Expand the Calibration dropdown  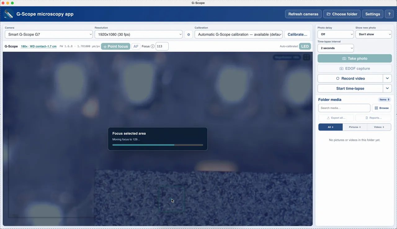pyautogui.click(x=239, y=34)
